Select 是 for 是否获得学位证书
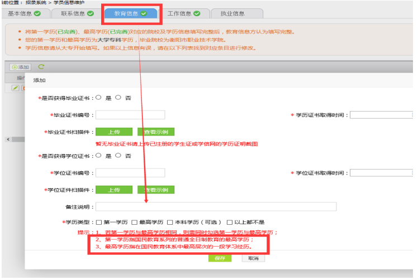This screenshot has width=418, height=280. pyautogui.click(x=99, y=155)
